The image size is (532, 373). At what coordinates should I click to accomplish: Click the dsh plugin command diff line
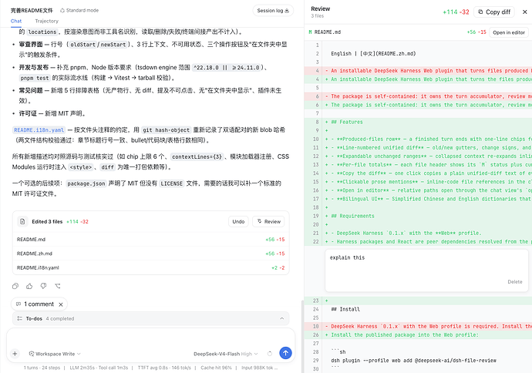tap(418, 361)
